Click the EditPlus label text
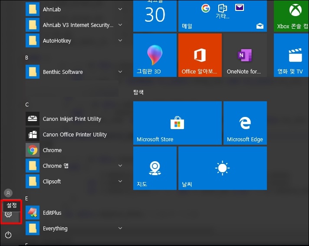Image resolution: width=309 pixels, height=246 pixels. tap(52, 213)
